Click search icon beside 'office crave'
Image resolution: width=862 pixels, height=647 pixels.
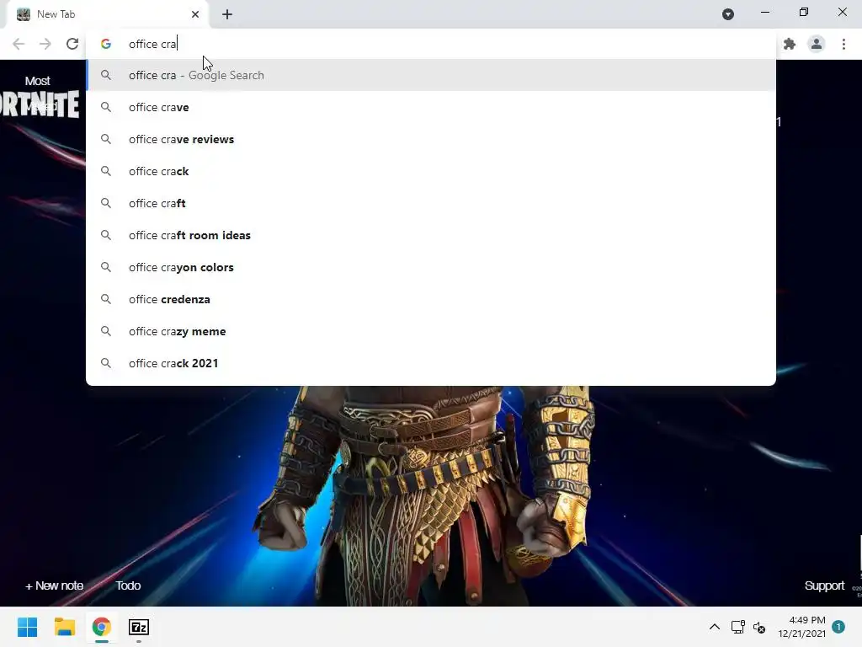click(106, 107)
